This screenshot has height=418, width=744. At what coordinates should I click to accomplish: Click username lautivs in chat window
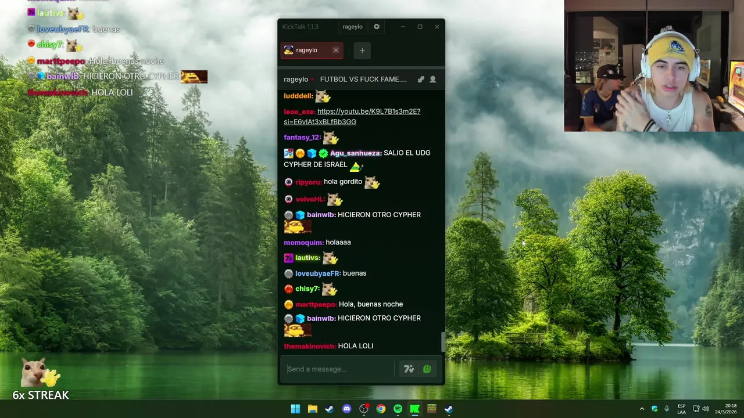[x=307, y=258]
